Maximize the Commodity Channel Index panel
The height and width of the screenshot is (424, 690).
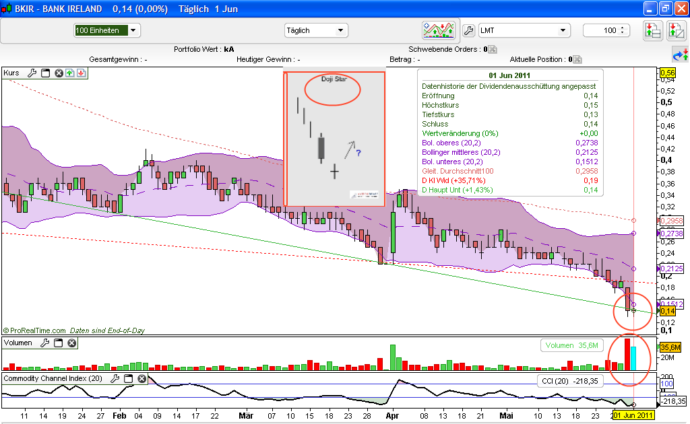pos(129,378)
